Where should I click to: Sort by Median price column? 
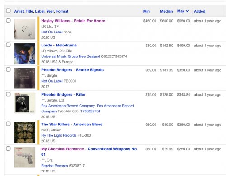166,11
